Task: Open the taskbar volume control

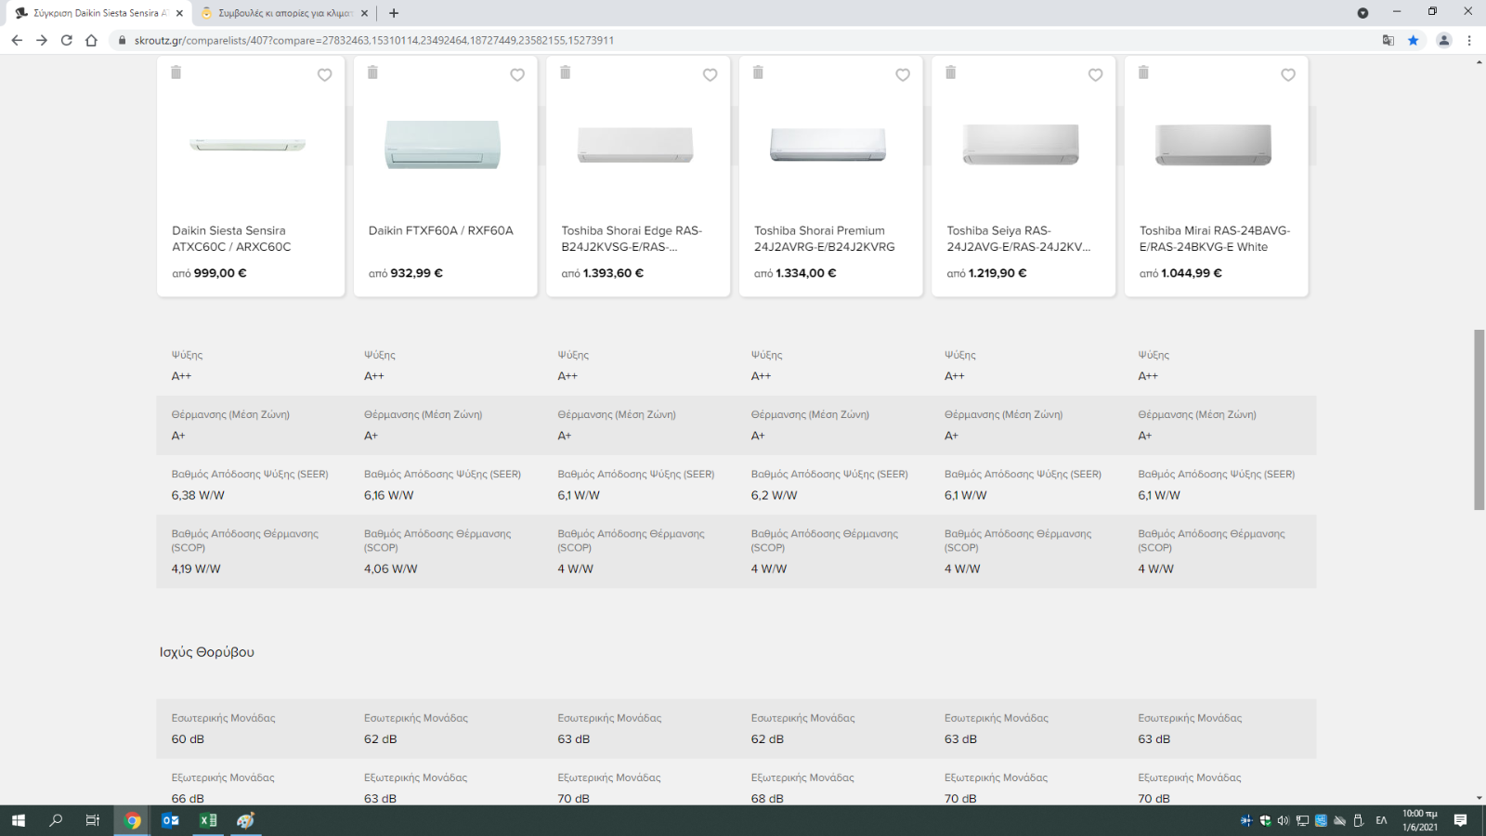Action: click(x=1283, y=820)
